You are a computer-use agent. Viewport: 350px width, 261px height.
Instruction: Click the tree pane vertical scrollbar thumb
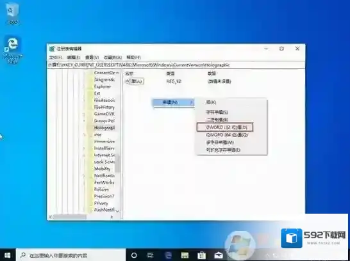117,163
